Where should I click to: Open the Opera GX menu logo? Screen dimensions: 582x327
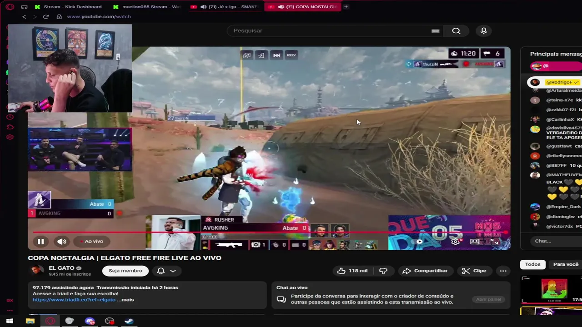click(10, 7)
